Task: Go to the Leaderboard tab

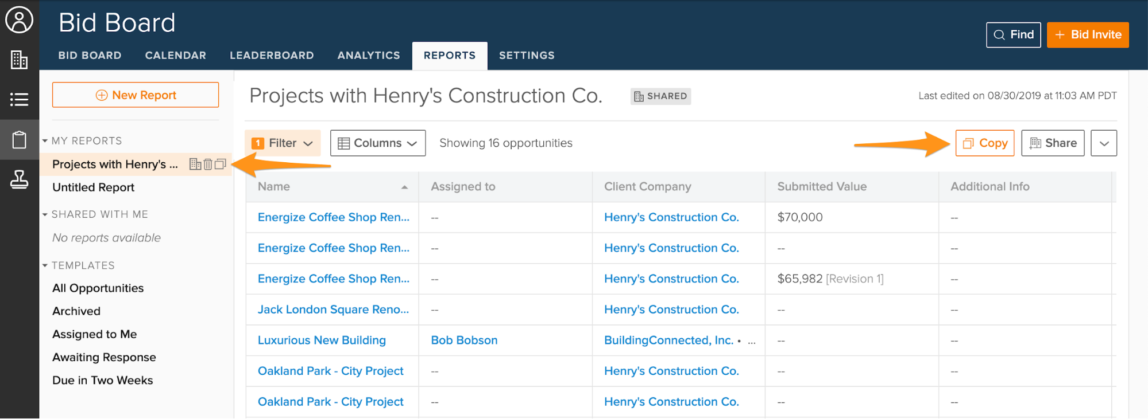Action: pyautogui.click(x=272, y=56)
